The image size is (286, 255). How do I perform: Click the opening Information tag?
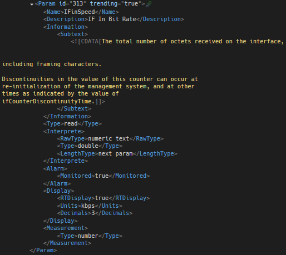(66, 27)
